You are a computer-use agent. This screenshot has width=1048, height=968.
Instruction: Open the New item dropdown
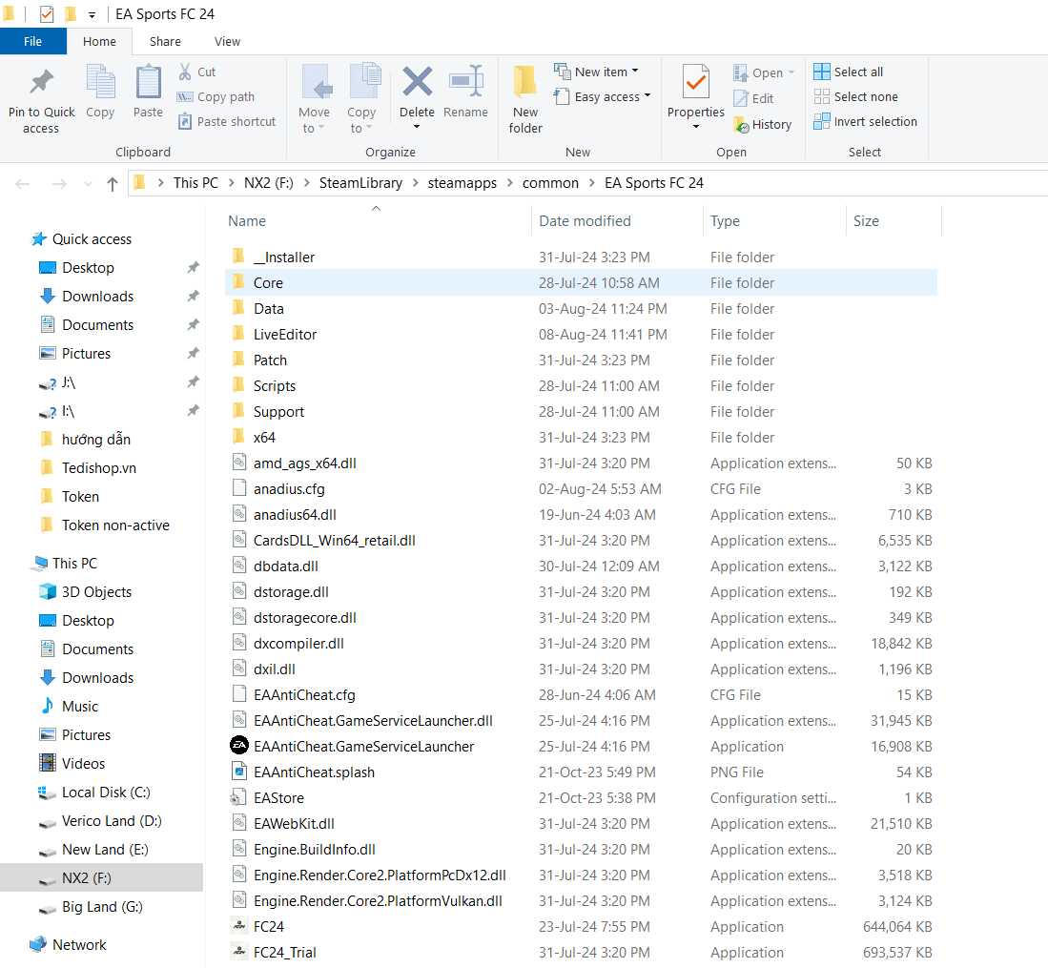click(597, 72)
